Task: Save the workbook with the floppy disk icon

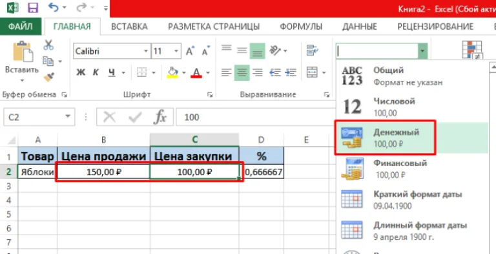Action: click(x=33, y=8)
